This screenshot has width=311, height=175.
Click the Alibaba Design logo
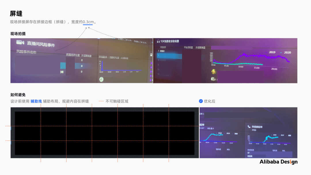pos(278,162)
